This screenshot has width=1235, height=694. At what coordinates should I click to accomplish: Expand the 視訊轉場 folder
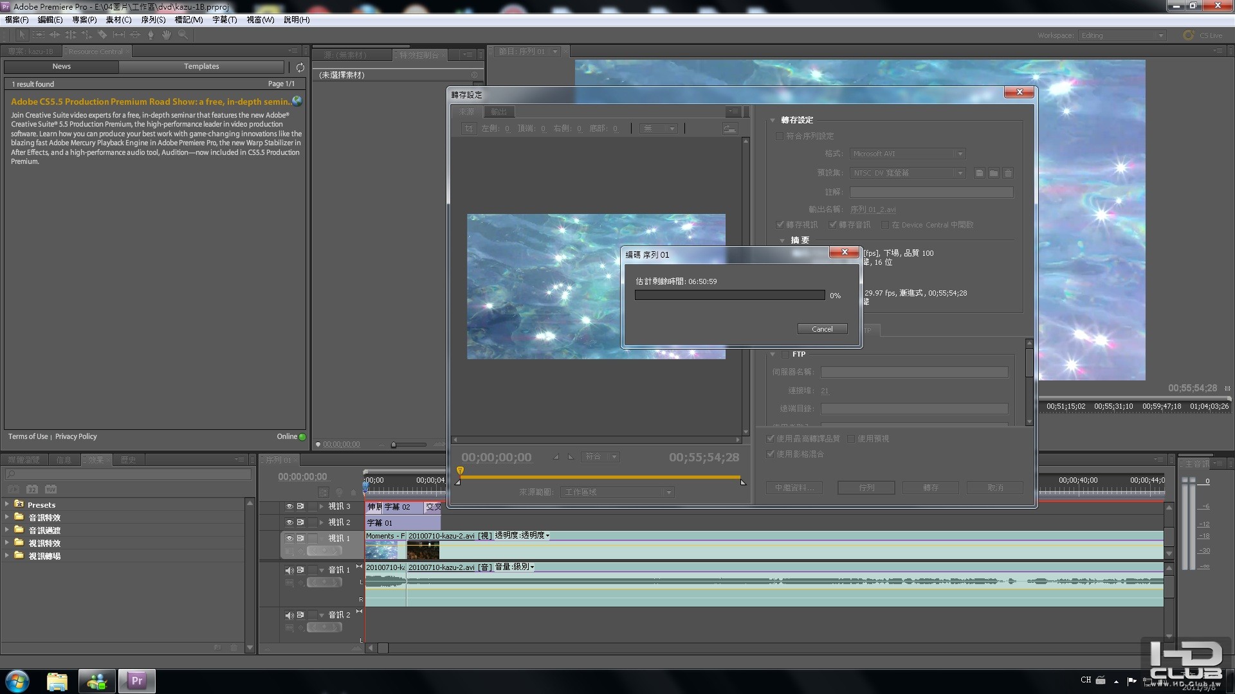coord(7,556)
